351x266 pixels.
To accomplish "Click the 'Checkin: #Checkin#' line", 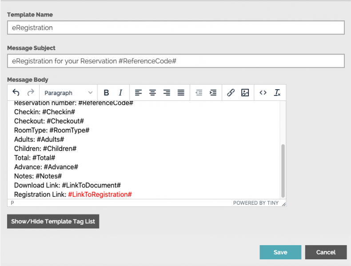I will (x=44, y=112).
